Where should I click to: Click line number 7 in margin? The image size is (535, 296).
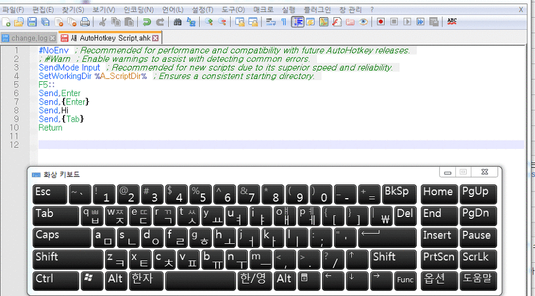coord(16,102)
